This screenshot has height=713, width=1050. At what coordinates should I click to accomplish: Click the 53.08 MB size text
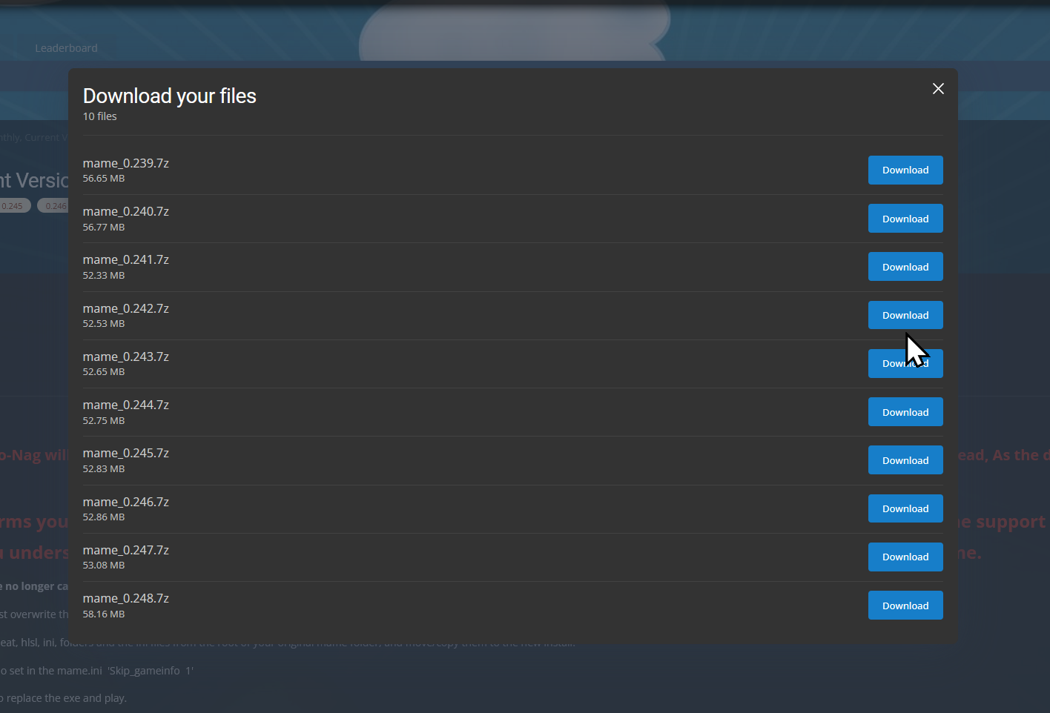point(104,566)
